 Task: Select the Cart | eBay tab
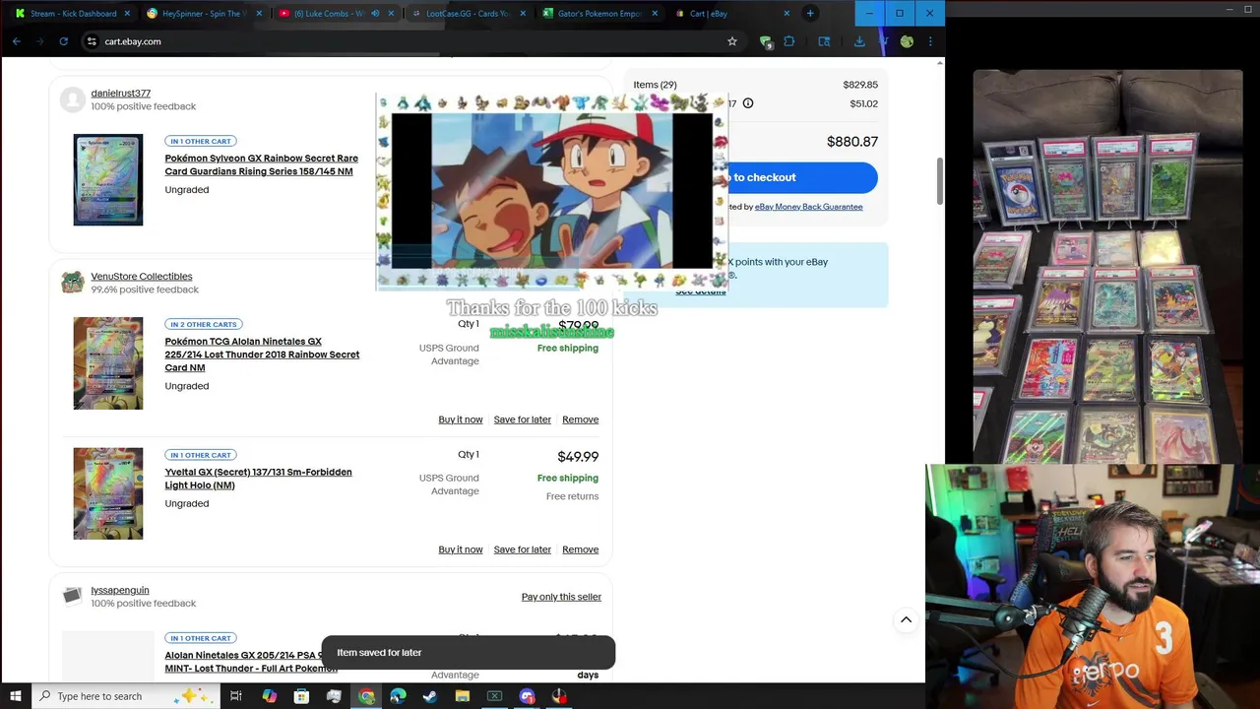tap(730, 14)
